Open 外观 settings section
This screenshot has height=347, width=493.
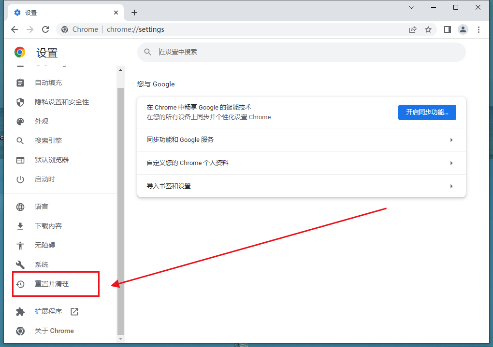[x=60, y=122]
